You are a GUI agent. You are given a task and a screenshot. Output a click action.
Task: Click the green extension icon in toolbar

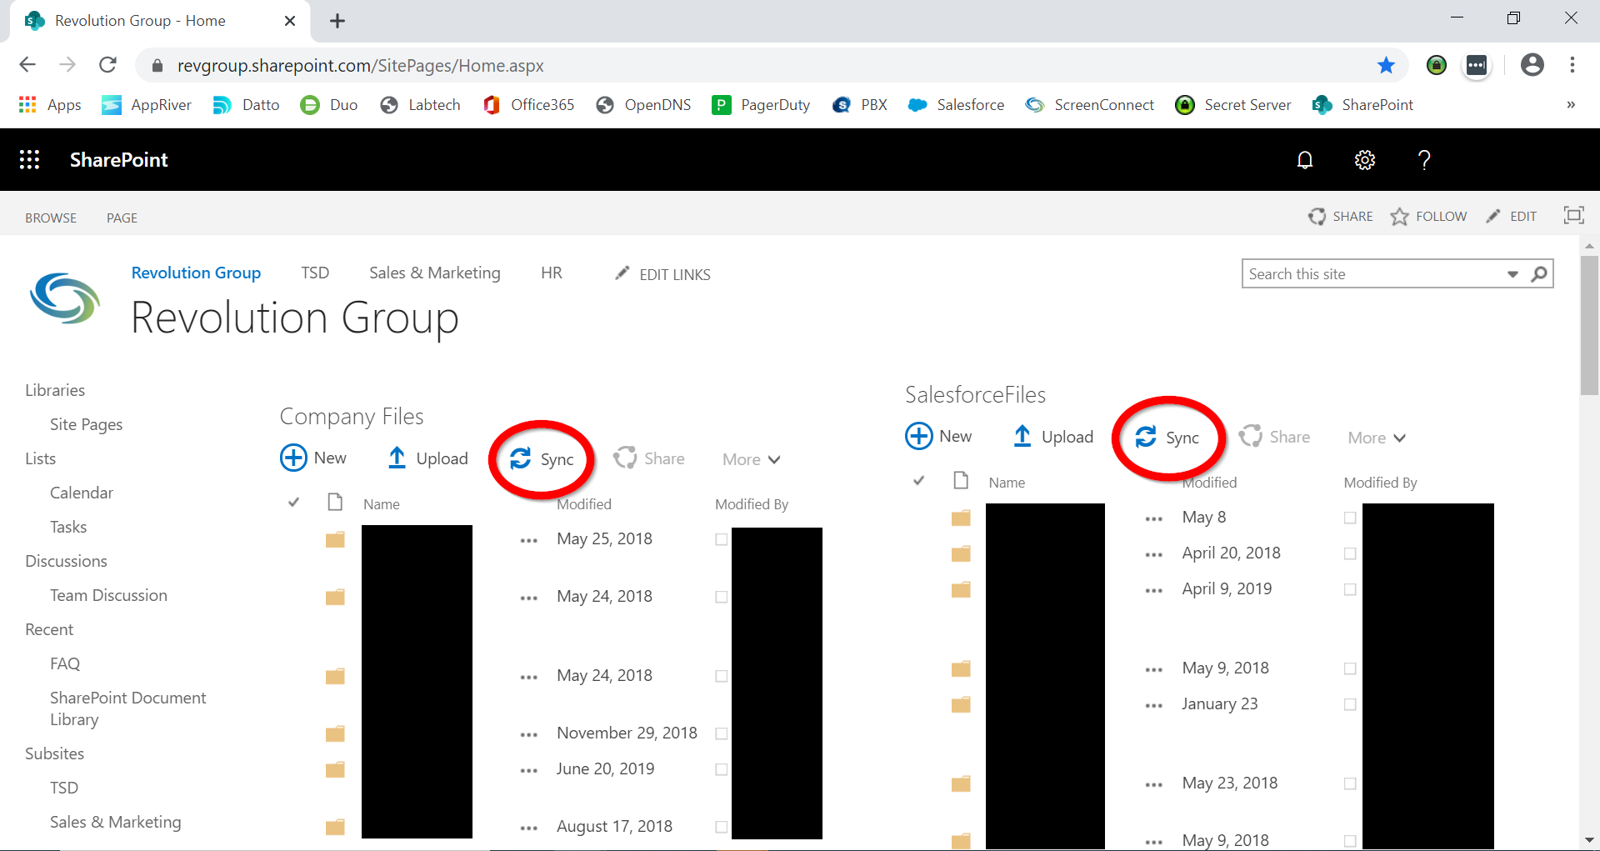(x=1437, y=65)
